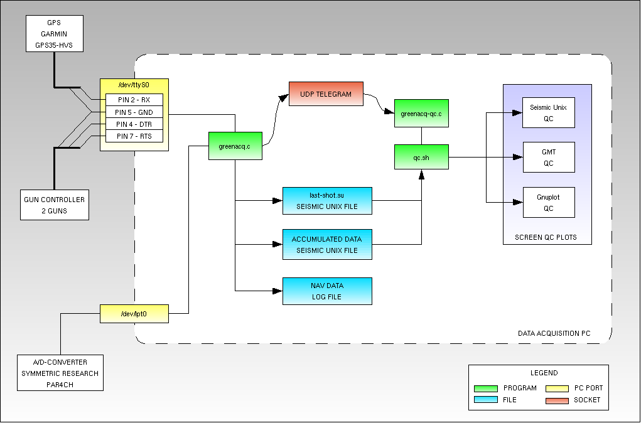Select the Gun Controller 2 Guns box

[x=54, y=205]
